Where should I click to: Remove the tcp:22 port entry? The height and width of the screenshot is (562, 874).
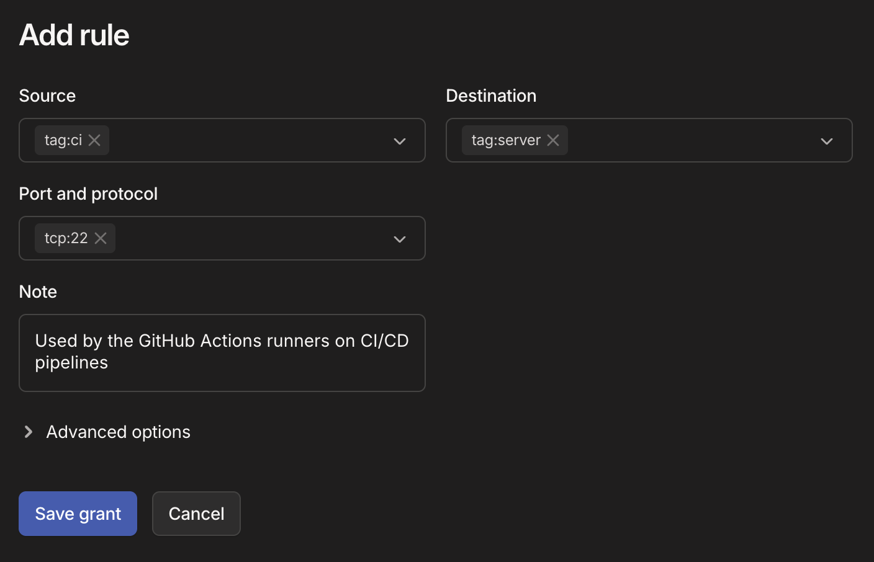pyautogui.click(x=101, y=238)
